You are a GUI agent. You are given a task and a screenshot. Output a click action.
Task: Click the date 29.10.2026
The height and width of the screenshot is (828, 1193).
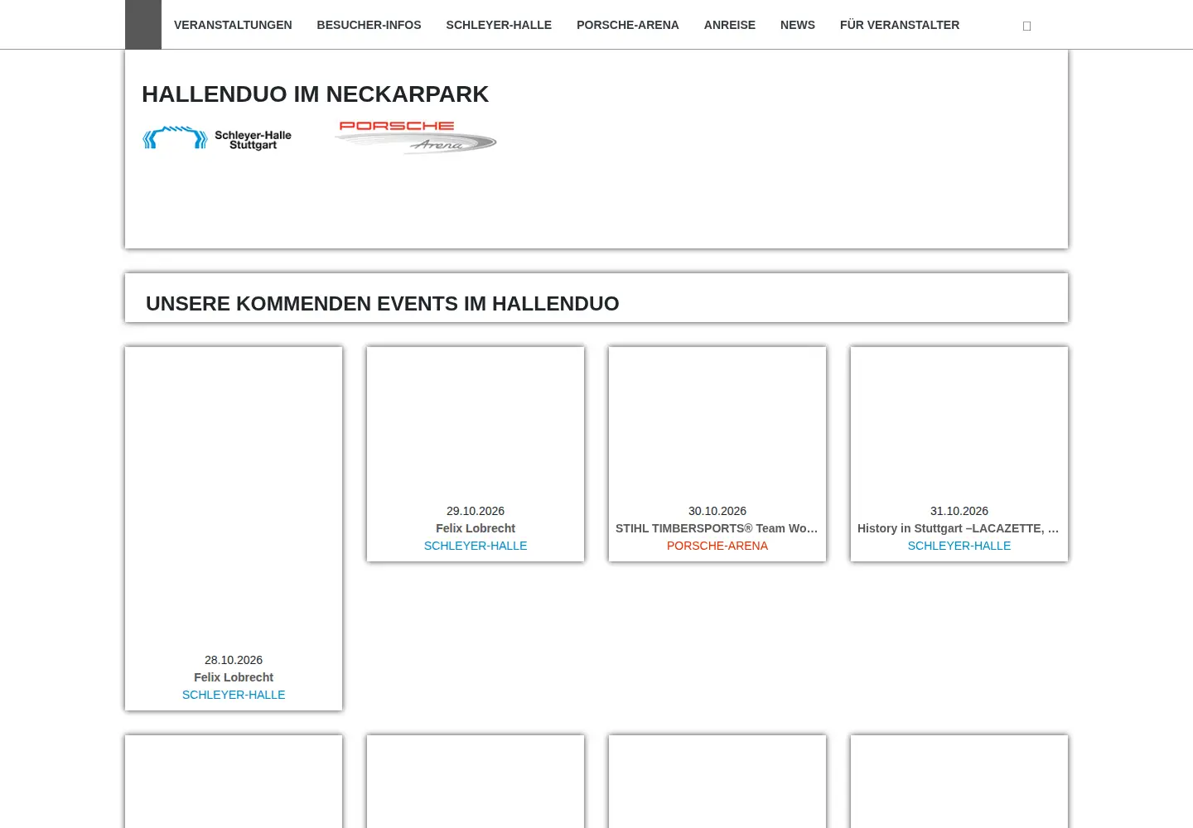click(x=476, y=511)
